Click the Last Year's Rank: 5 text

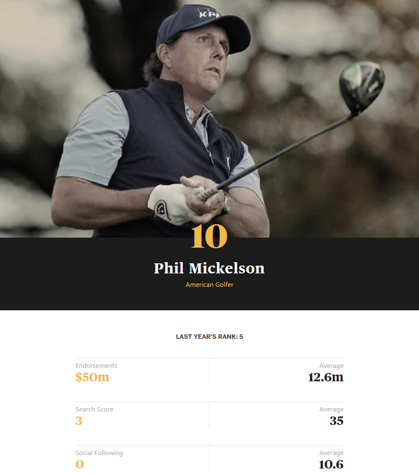[x=209, y=337]
